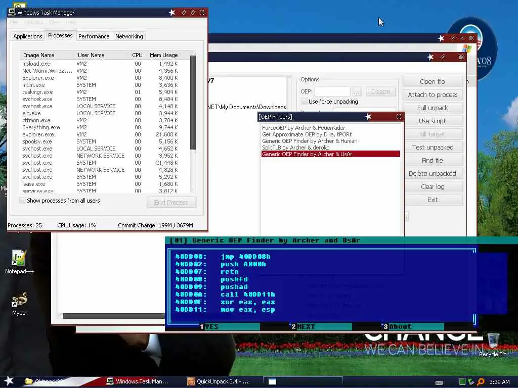The image size is (518, 388).
Task: Switch to QuickUnpack 3.4 taskbar item
Action: [x=219, y=381]
